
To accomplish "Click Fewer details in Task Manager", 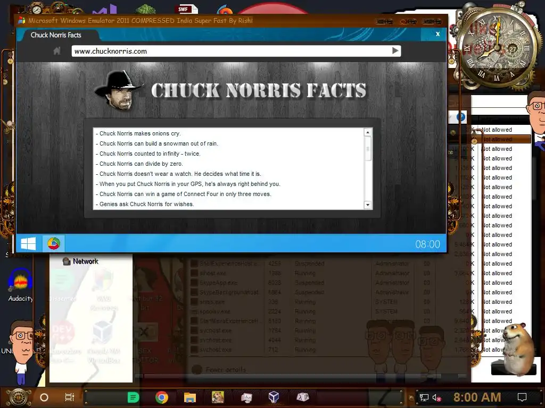I will (x=220, y=370).
